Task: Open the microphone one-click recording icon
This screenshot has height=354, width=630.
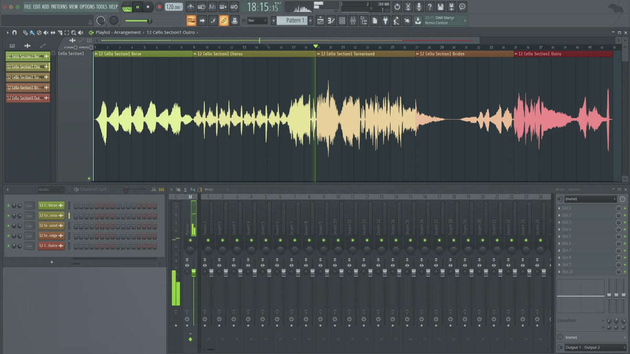Action: [419, 7]
